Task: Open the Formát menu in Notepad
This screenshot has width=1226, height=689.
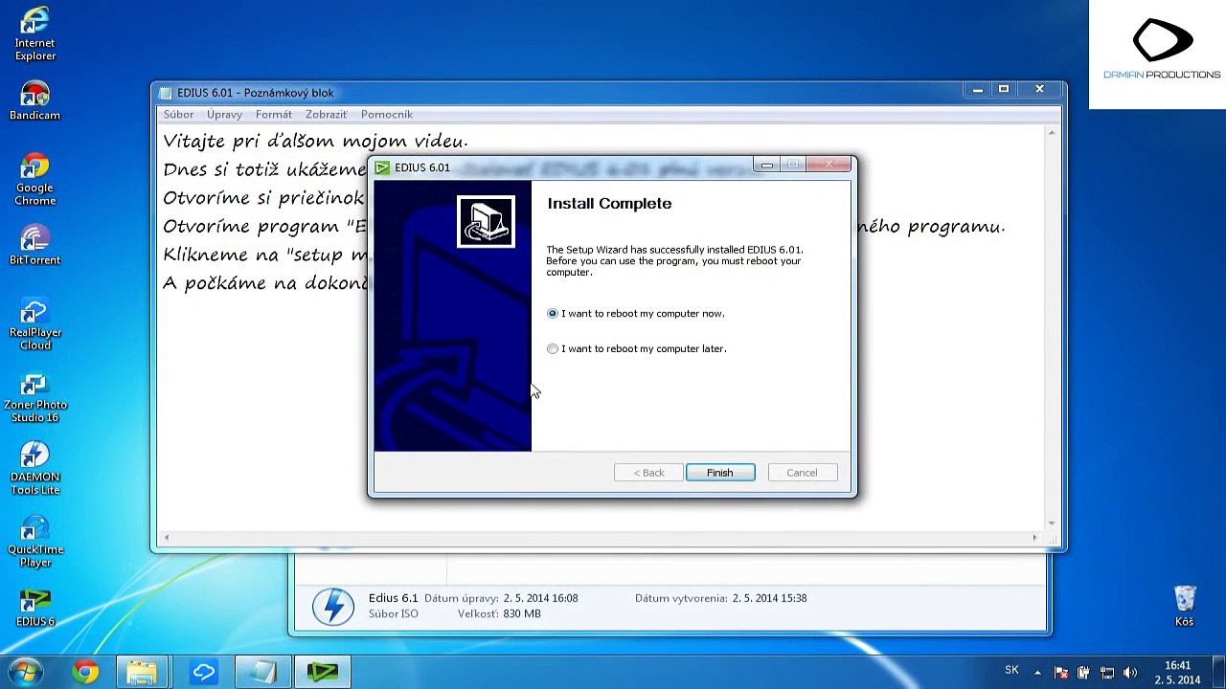Action: [274, 115]
